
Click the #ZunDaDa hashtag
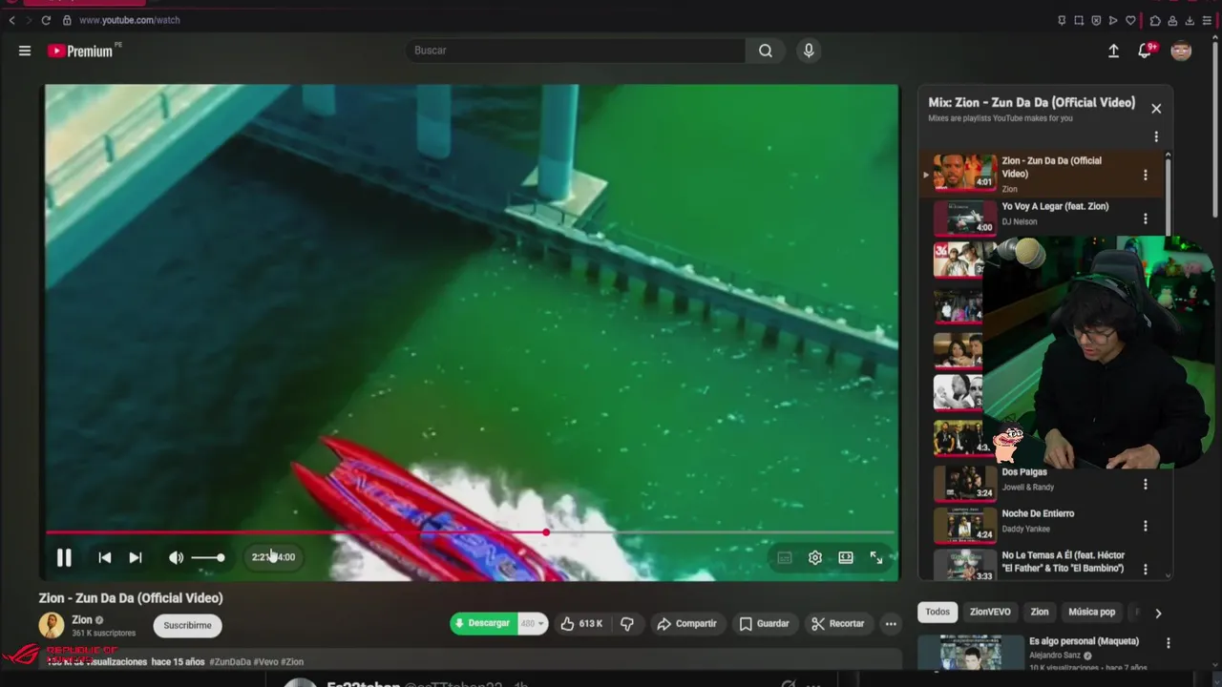[x=230, y=662]
